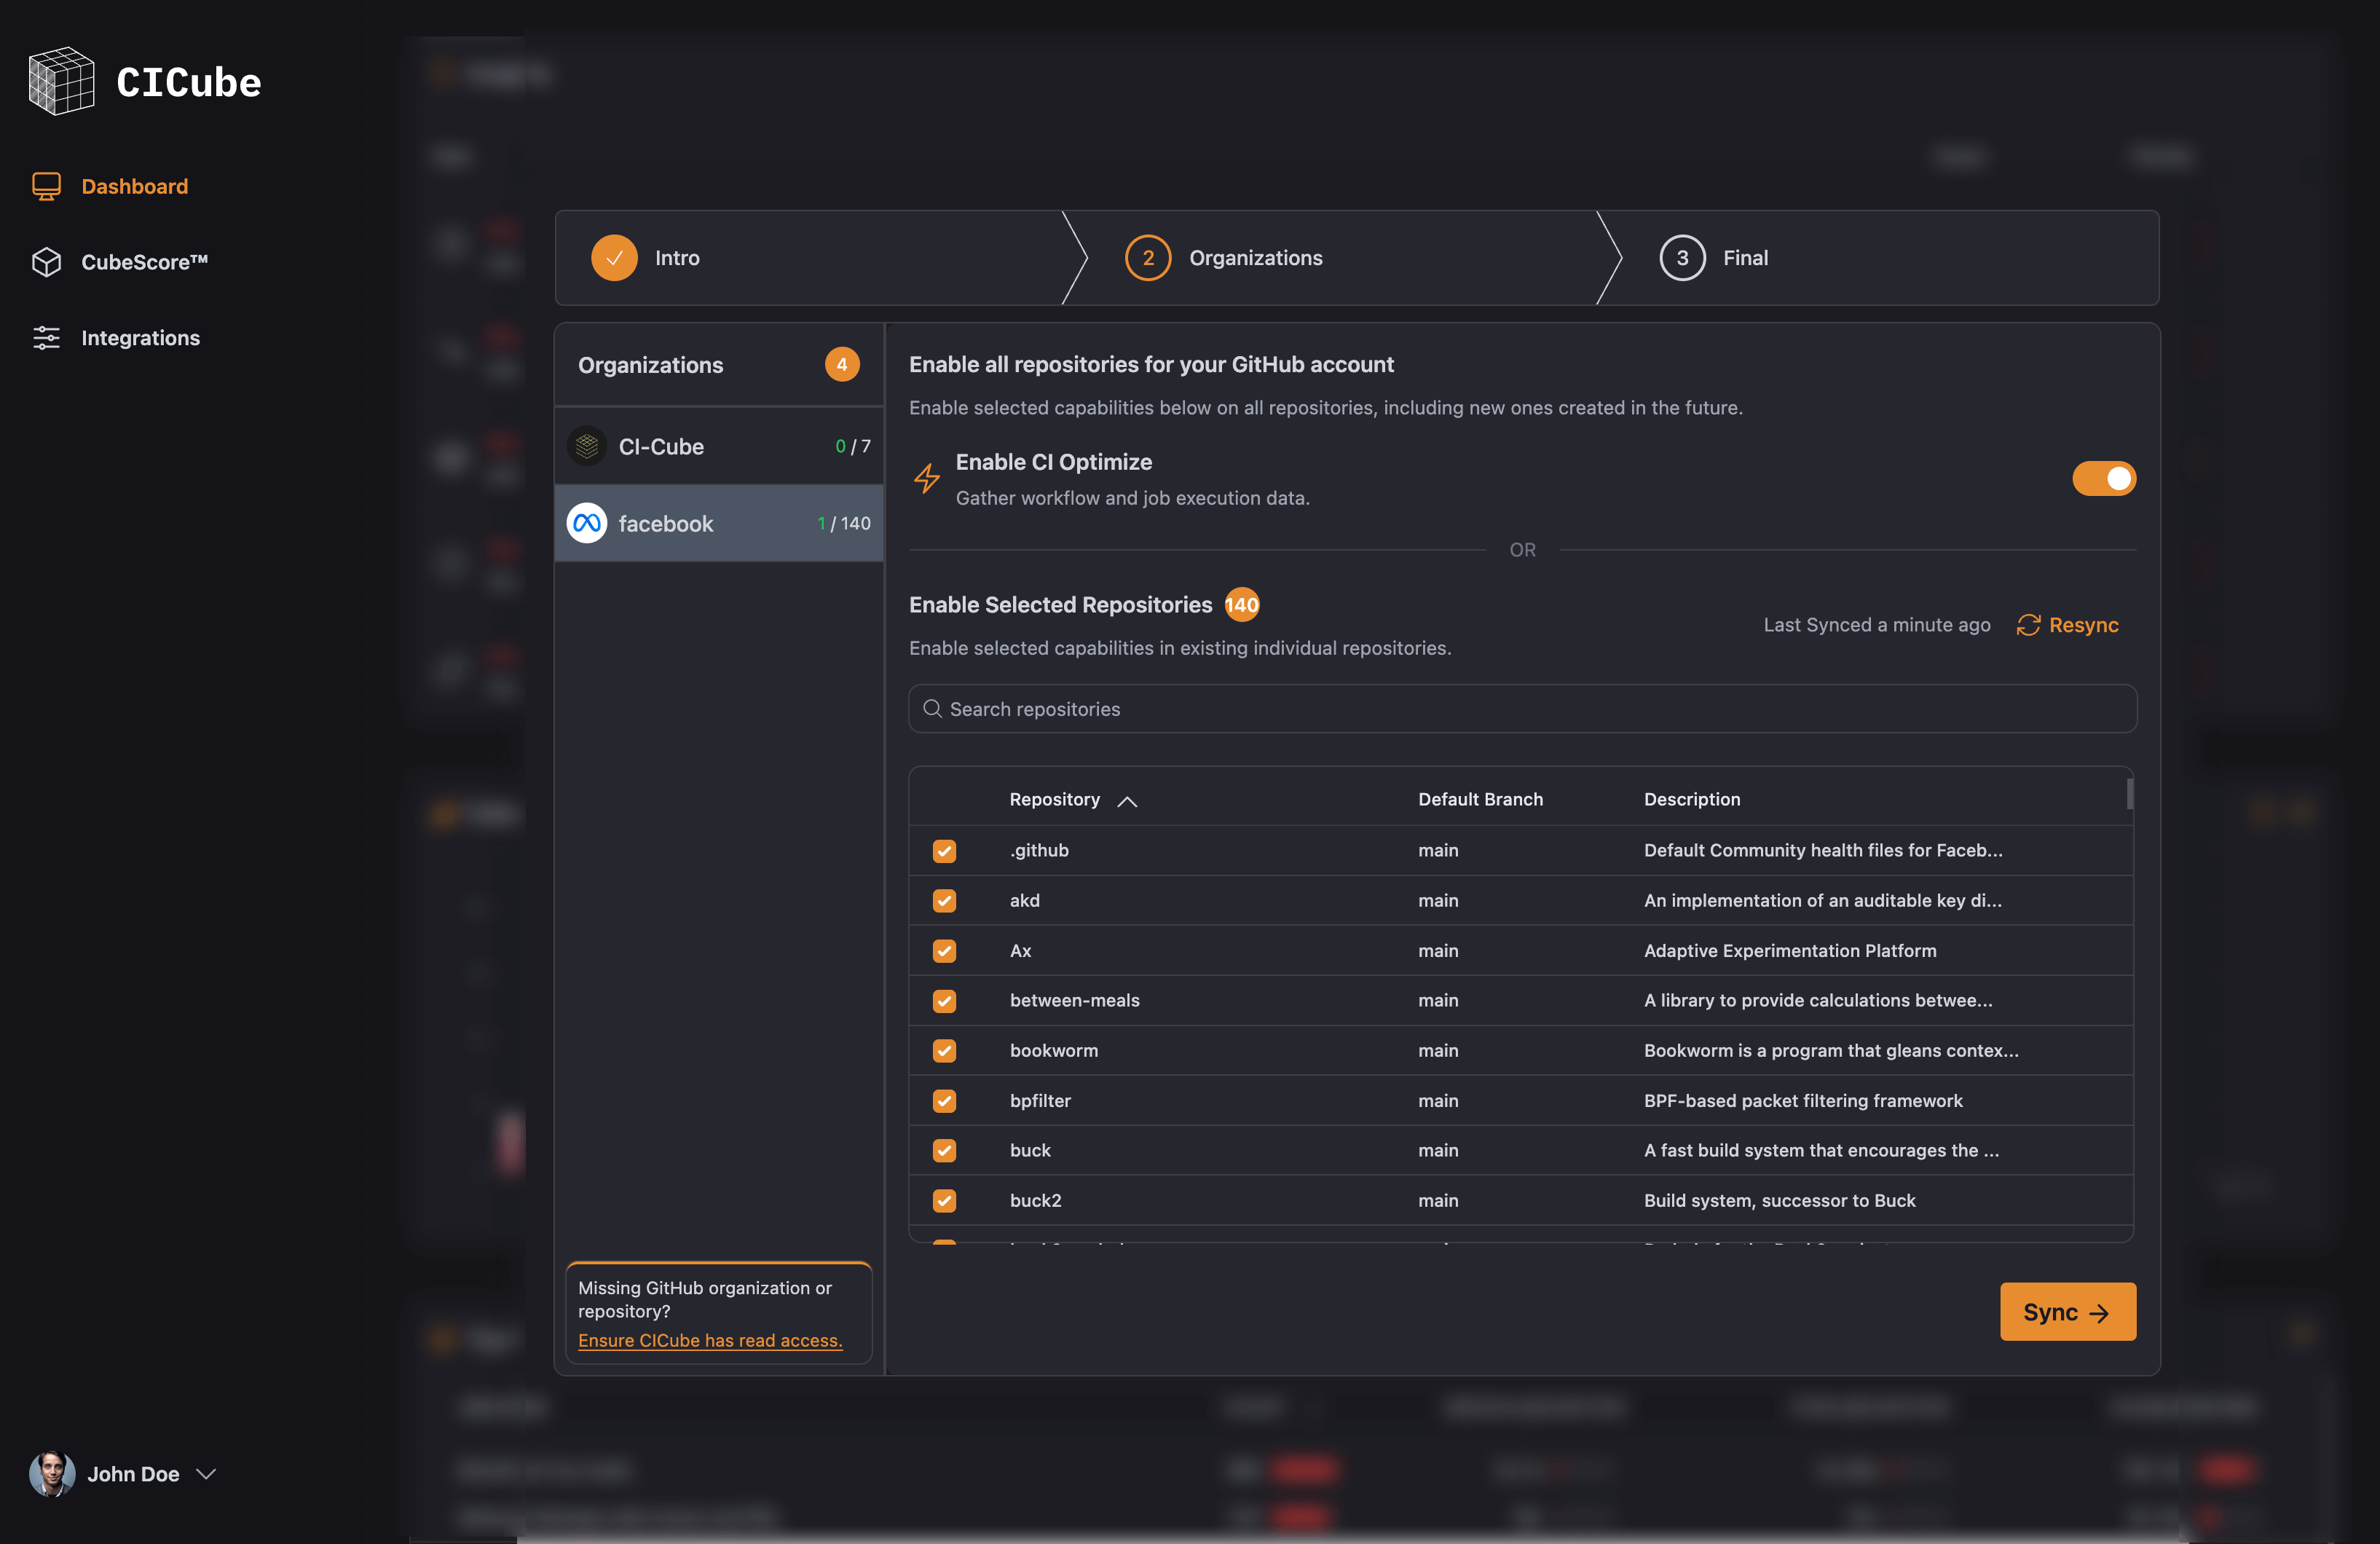Viewport: 2380px width, 1544px height.
Task: Uncheck the .github repository checkbox
Action: 944,851
